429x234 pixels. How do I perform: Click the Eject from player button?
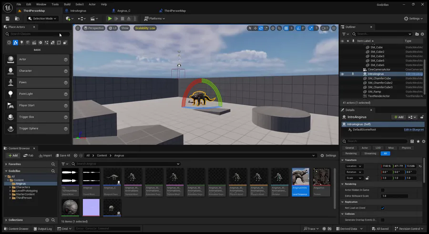(x=129, y=19)
